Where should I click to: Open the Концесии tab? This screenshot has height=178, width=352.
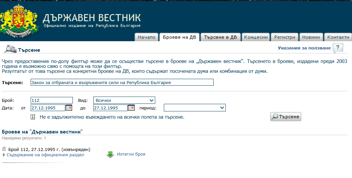point(256,37)
